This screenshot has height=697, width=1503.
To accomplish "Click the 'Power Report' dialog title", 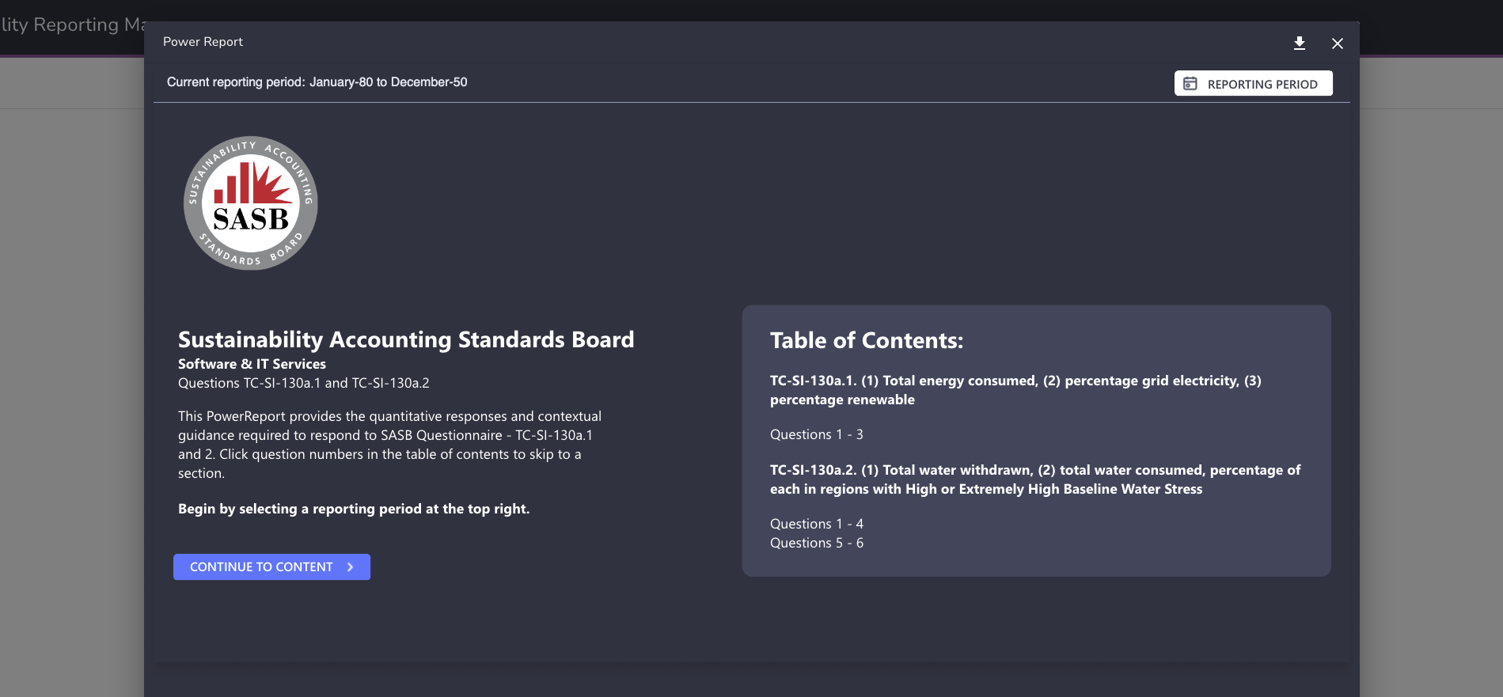I will click(203, 42).
